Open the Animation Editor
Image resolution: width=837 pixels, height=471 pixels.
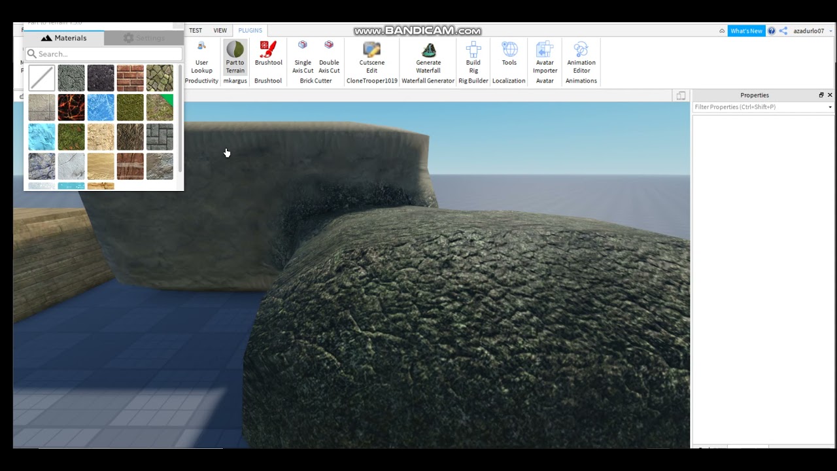pyautogui.click(x=581, y=58)
